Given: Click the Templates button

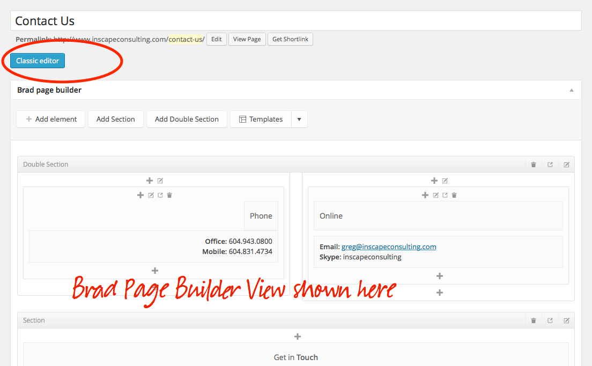Looking at the screenshot, I should pyautogui.click(x=261, y=119).
